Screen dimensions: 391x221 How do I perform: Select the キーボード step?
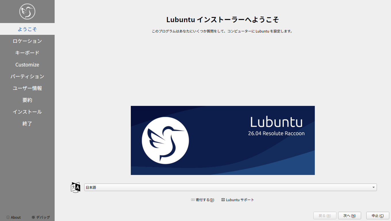pyautogui.click(x=27, y=53)
